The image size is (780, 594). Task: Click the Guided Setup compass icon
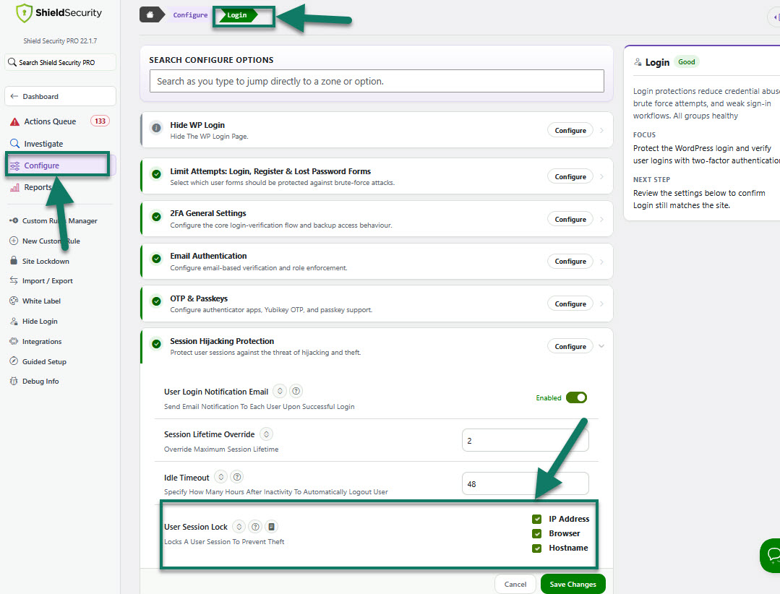[x=14, y=361]
